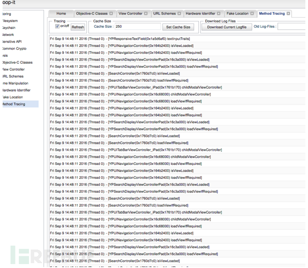308x268 pixels.
Task: Switch to the Hardware Identifier tab
Action: 200,14
